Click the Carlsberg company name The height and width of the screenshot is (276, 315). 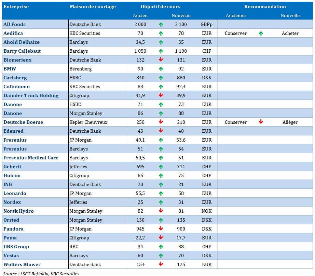15,78
